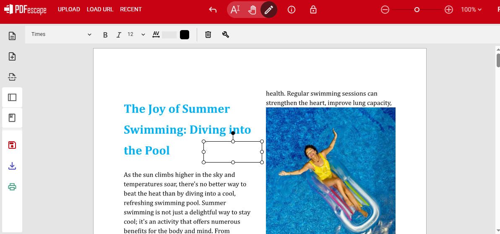
Task: Open the wrench settings tool
Action: 226,35
